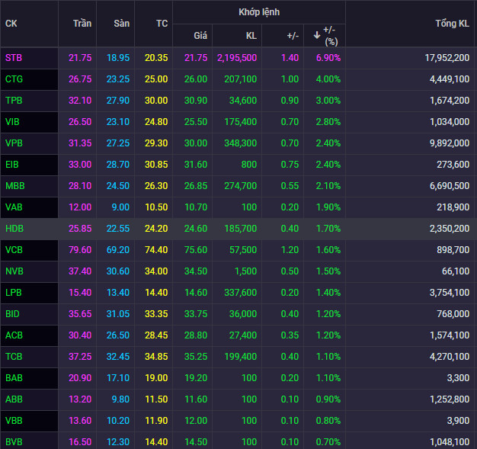The width and height of the screenshot is (477, 449).
Task: Click the sort arrow in +/- (%) header
Action: click(x=317, y=35)
